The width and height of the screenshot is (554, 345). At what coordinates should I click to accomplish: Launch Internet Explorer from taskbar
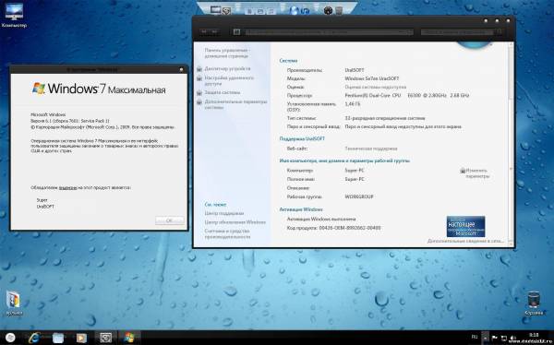(x=34, y=338)
